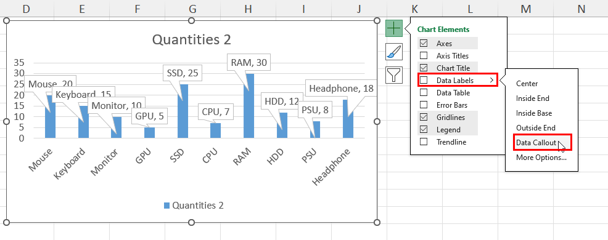Select Data Callout option
Screen dimensions: 608x240
point(536,143)
